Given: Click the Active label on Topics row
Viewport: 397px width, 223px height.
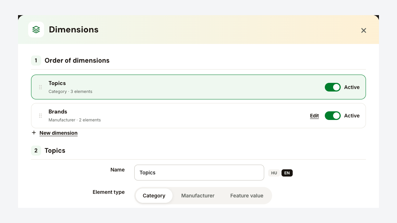Looking at the screenshot, I should click(x=352, y=87).
